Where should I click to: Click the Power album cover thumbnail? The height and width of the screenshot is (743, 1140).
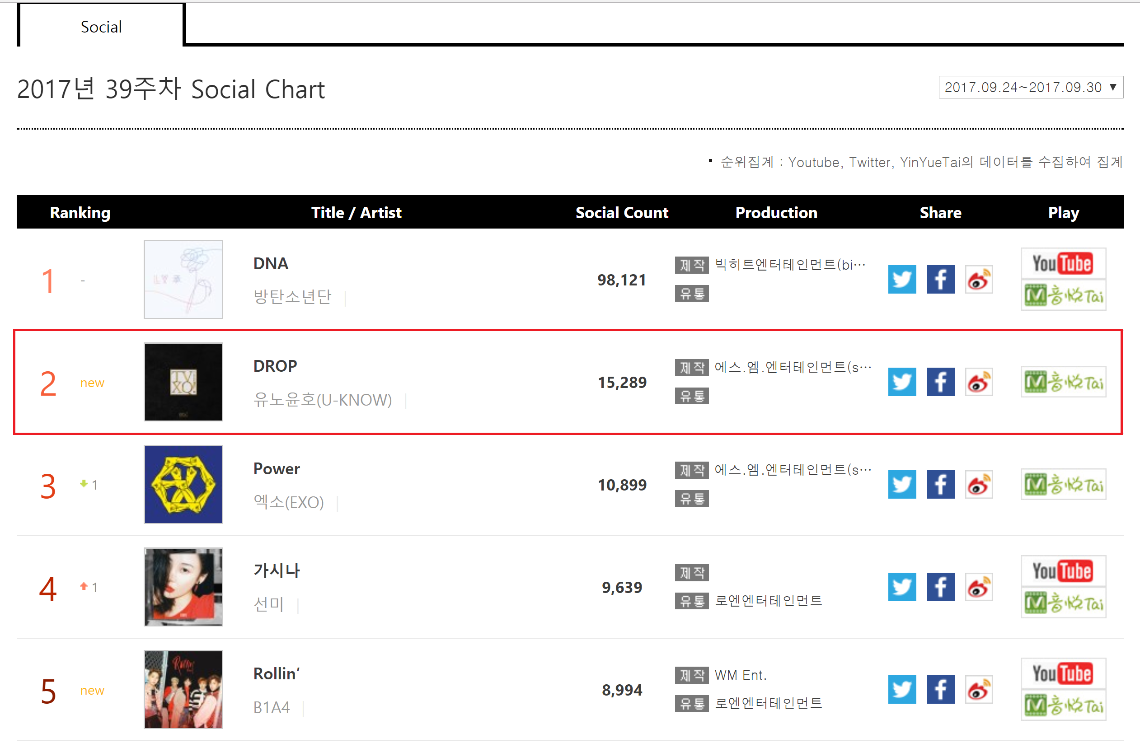[x=183, y=485]
